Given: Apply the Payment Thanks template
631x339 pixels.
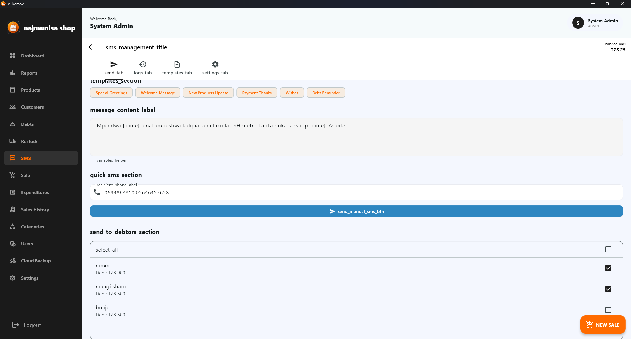Looking at the screenshot, I should tap(257, 93).
